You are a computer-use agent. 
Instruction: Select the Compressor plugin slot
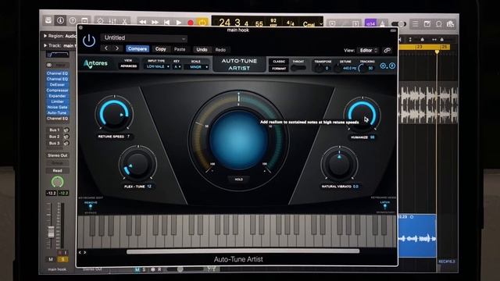point(57,91)
